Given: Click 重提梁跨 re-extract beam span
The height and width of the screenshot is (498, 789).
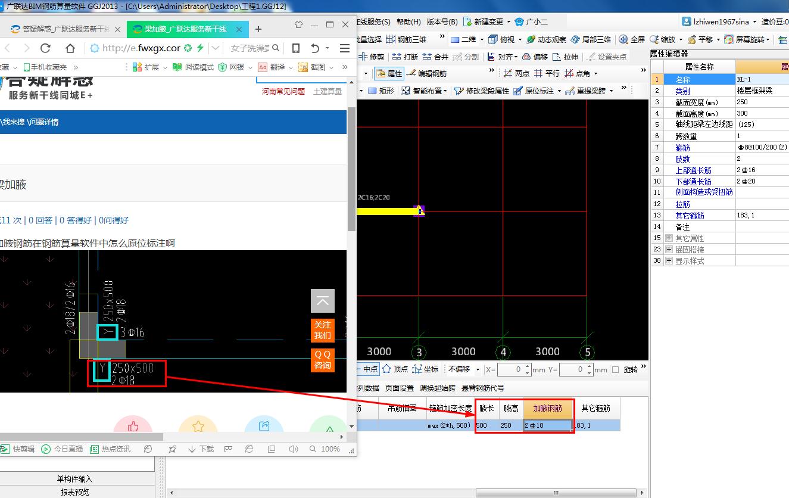Looking at the screenshot, I should tap(585, 91).
